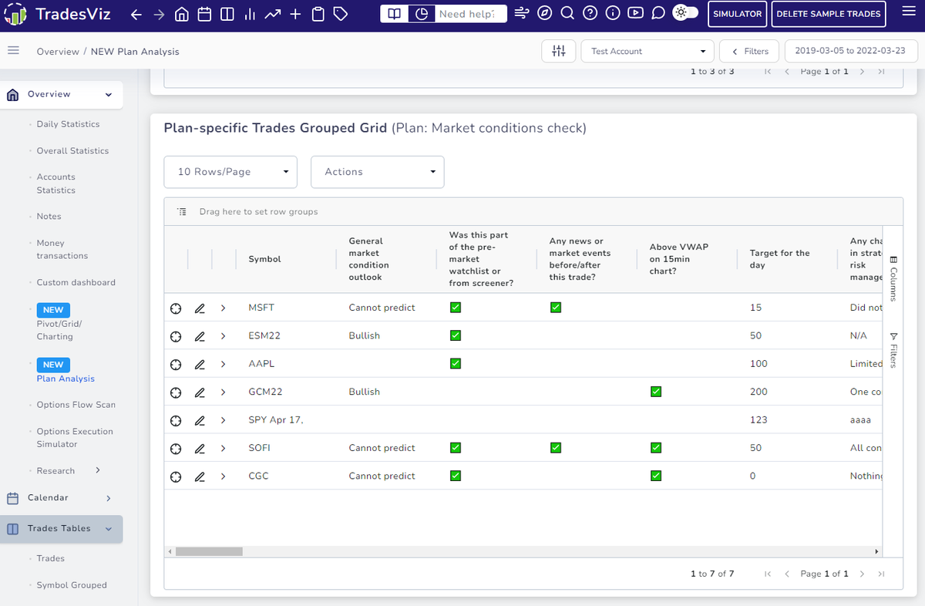This screenshot has height=606, width=925.
Task: Collapse the sidebar with hamburger icon
Action: click(13, 51)
